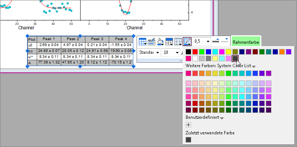This screenshot has height=147, width=297.
Task: Click the border color pencil icon
Action: (187, 42)
